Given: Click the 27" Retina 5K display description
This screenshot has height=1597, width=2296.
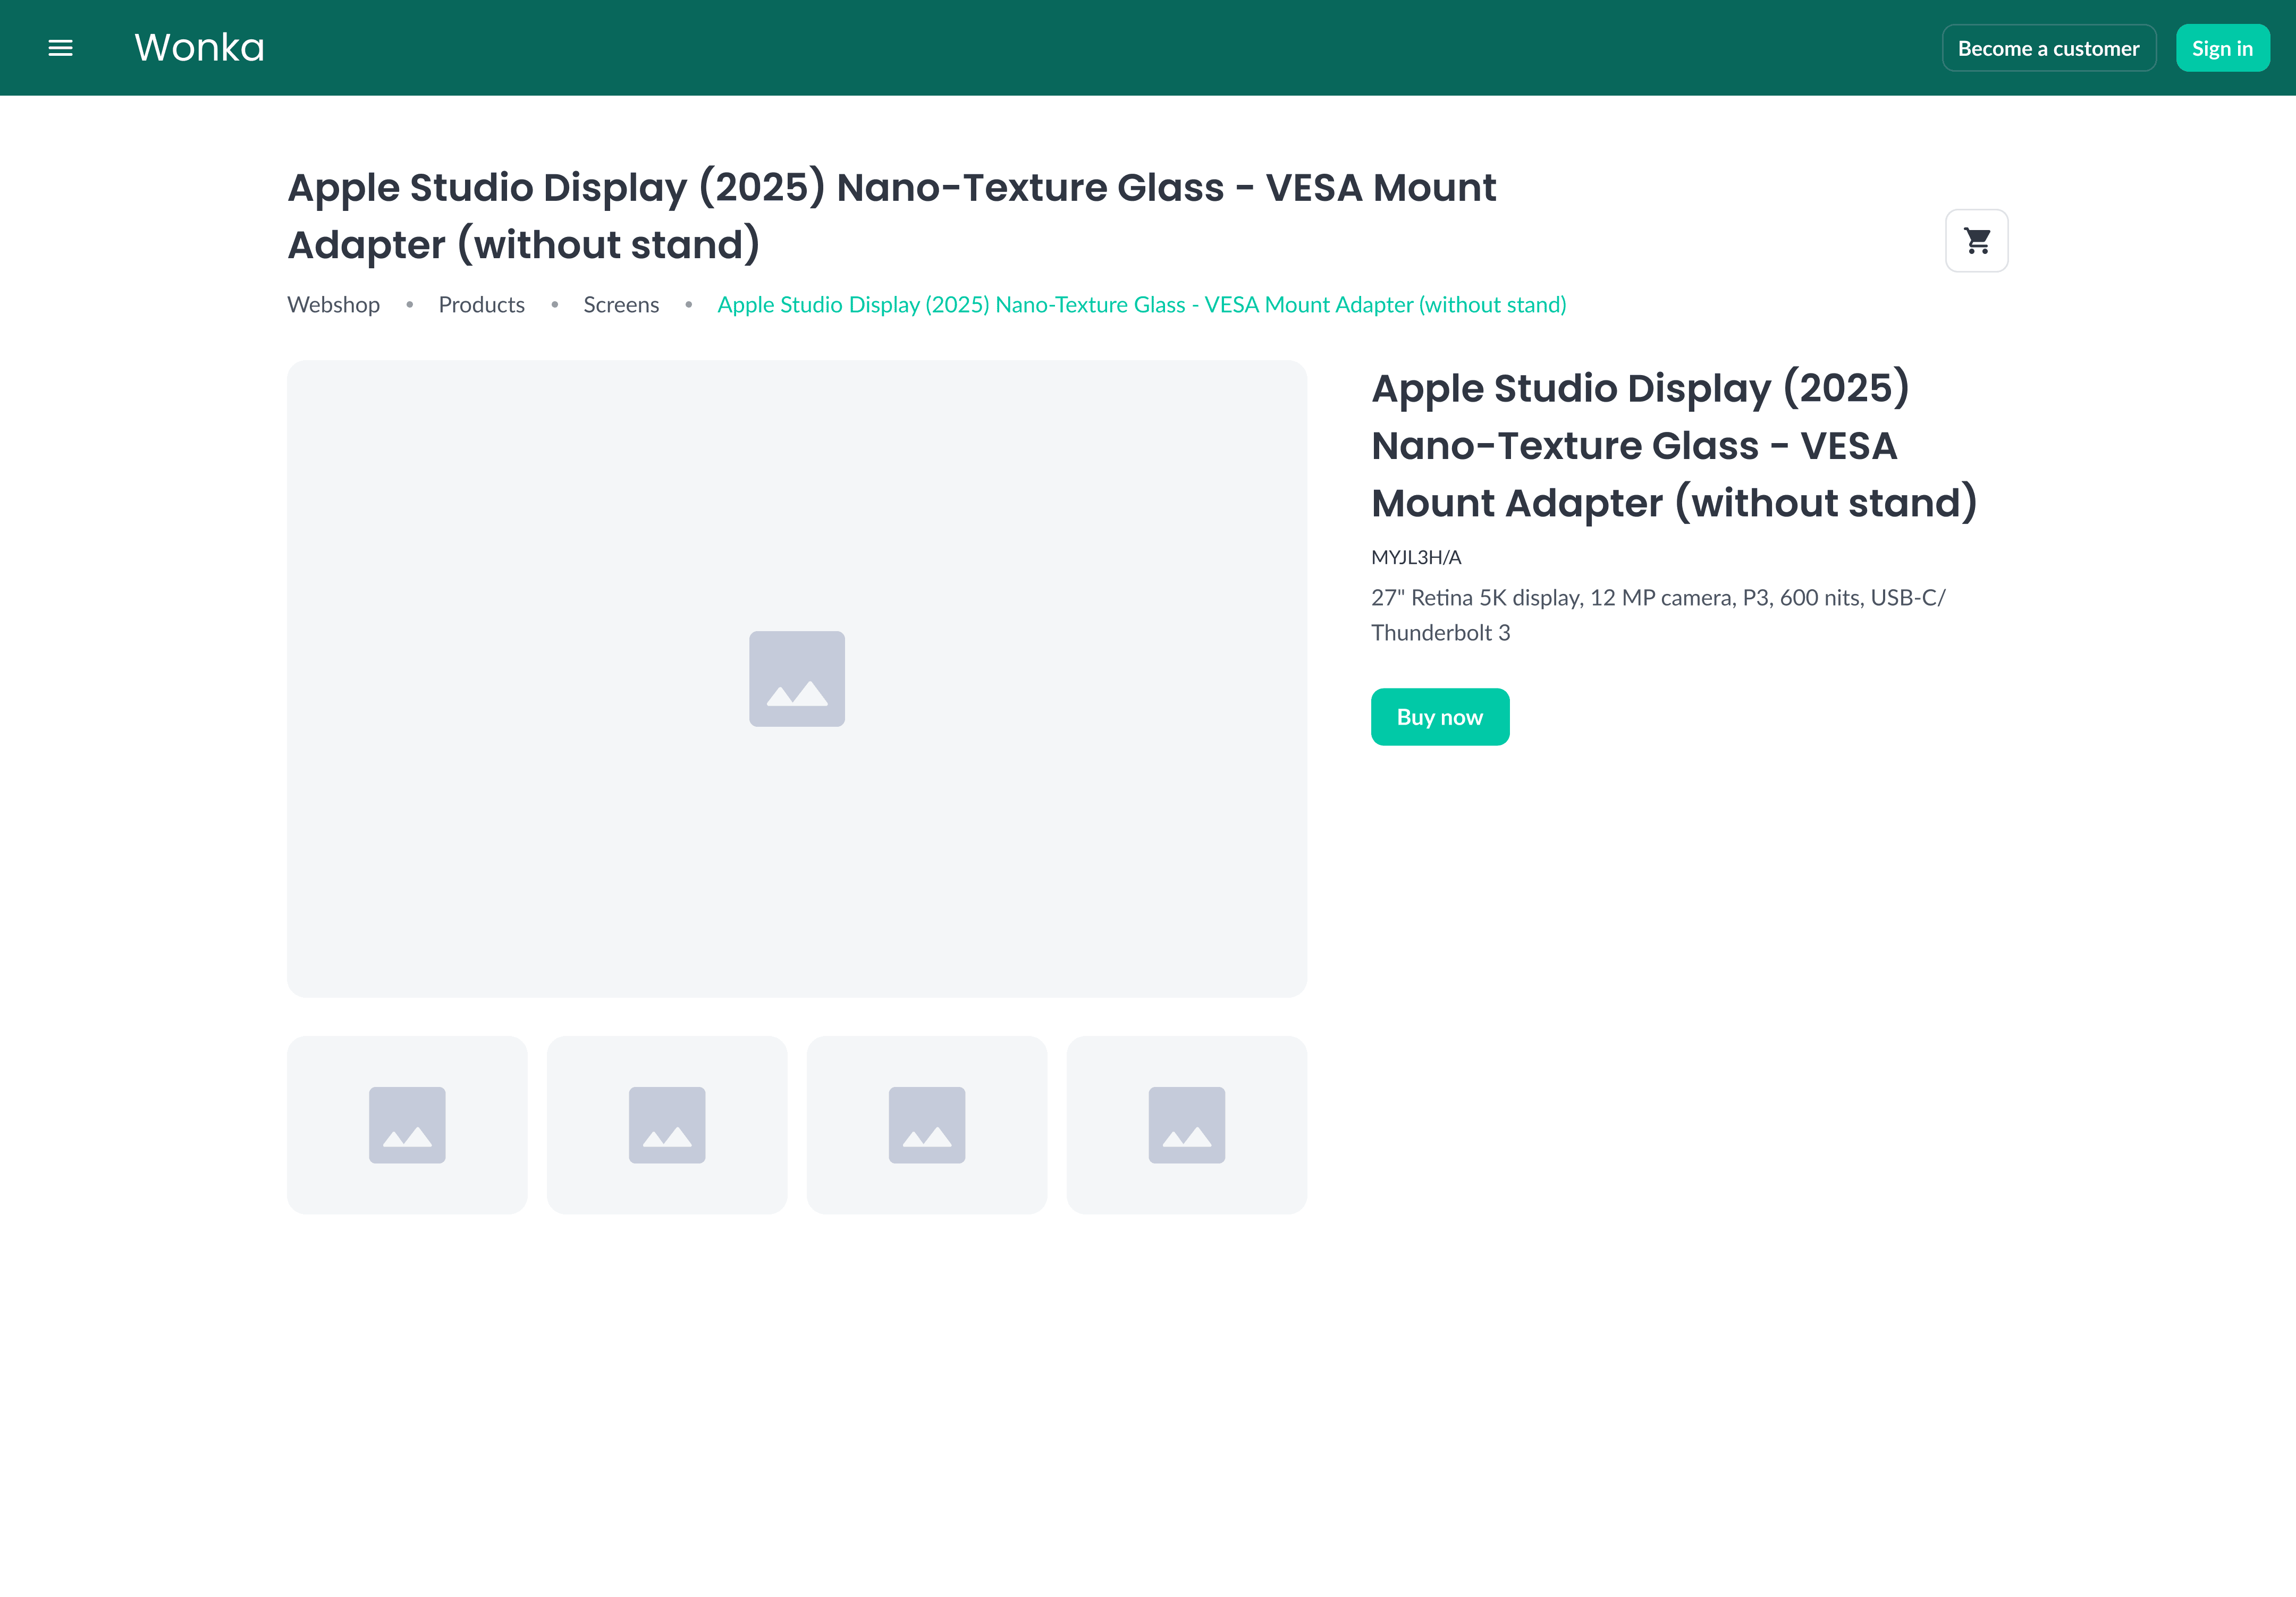Looking at the screenshot, I should (x=1658, y=615).
